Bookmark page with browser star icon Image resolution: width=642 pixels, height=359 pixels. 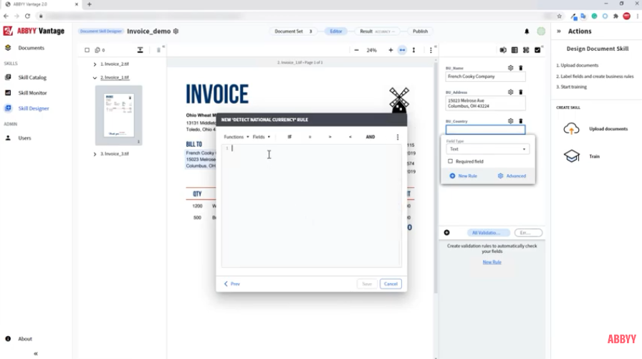(x=560, y=16)
